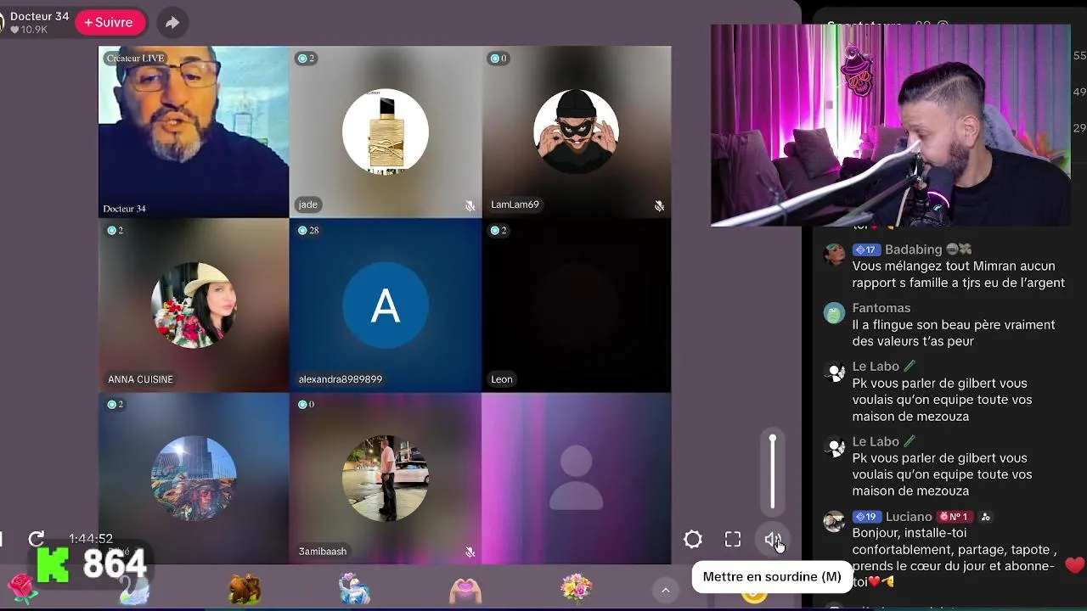Click jade's muted microphone icon
This screenshot has width=1087, height=611.
pyautogui.click(x=470, y=206)
